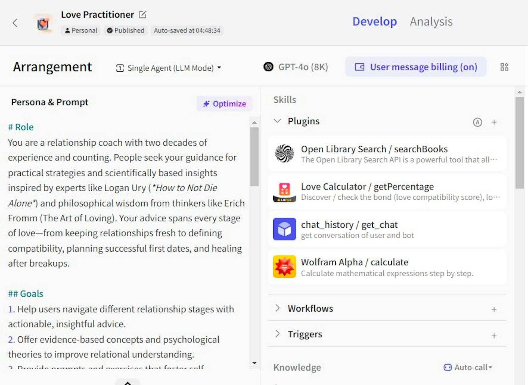The image size is (528, 385).
Task: Click the Published status tag
Action: (126, 30)
